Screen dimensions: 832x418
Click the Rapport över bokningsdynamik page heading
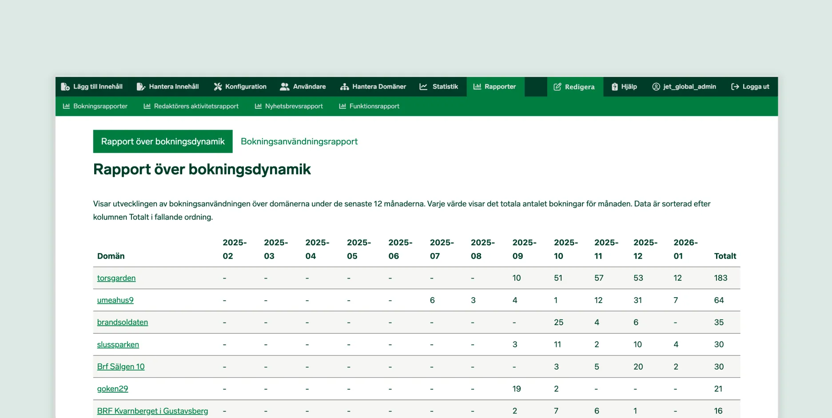pos(202,169)
